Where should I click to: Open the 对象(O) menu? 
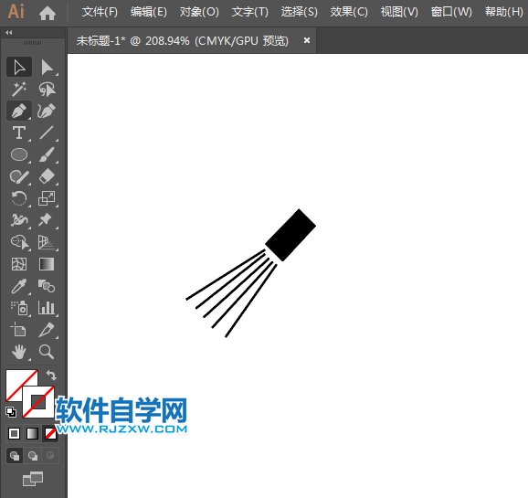coord(199,12)
